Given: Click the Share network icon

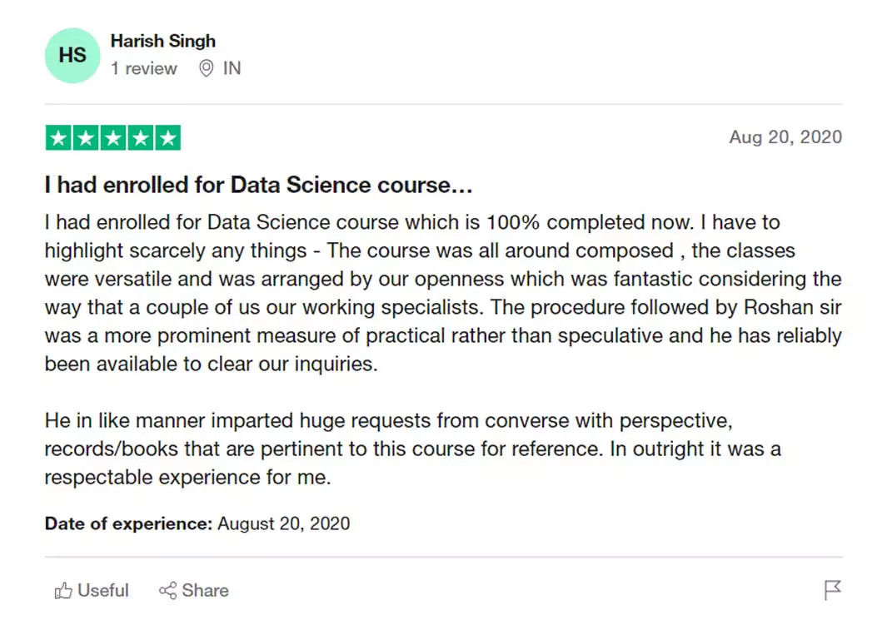Looking at the screenshot, I should click(167, 591).
